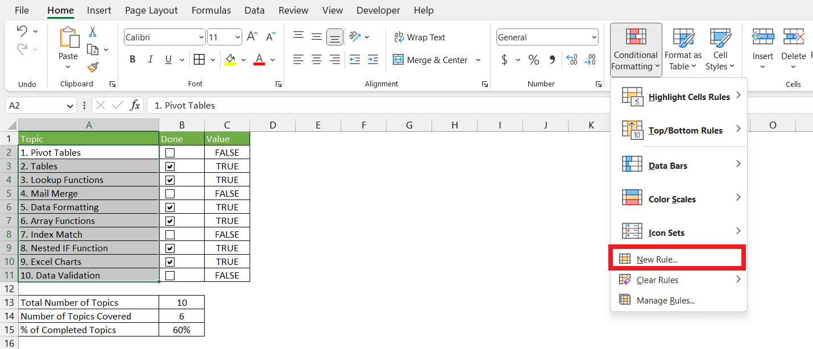The height and width of the screenshot is (349, 813).
Task: Toggle Italic formatting
Action: [x=151, y=60]
